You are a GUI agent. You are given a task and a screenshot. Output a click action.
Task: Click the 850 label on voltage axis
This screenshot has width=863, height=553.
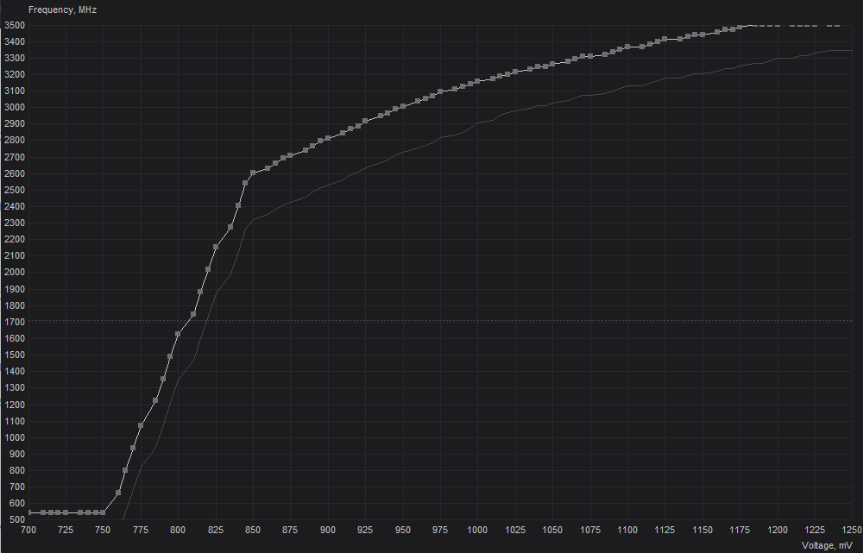click(253, 530)
